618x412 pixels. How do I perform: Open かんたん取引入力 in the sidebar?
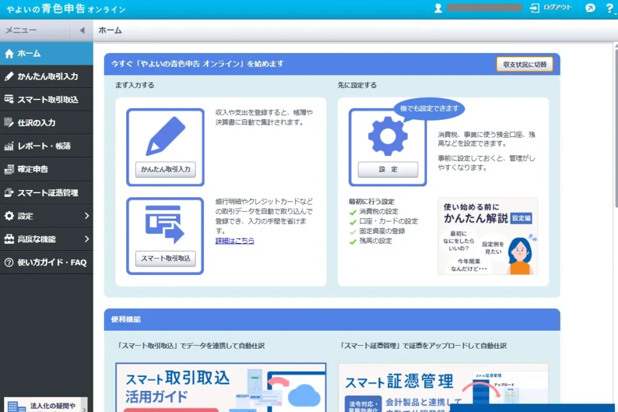click(x=46, y=77)
